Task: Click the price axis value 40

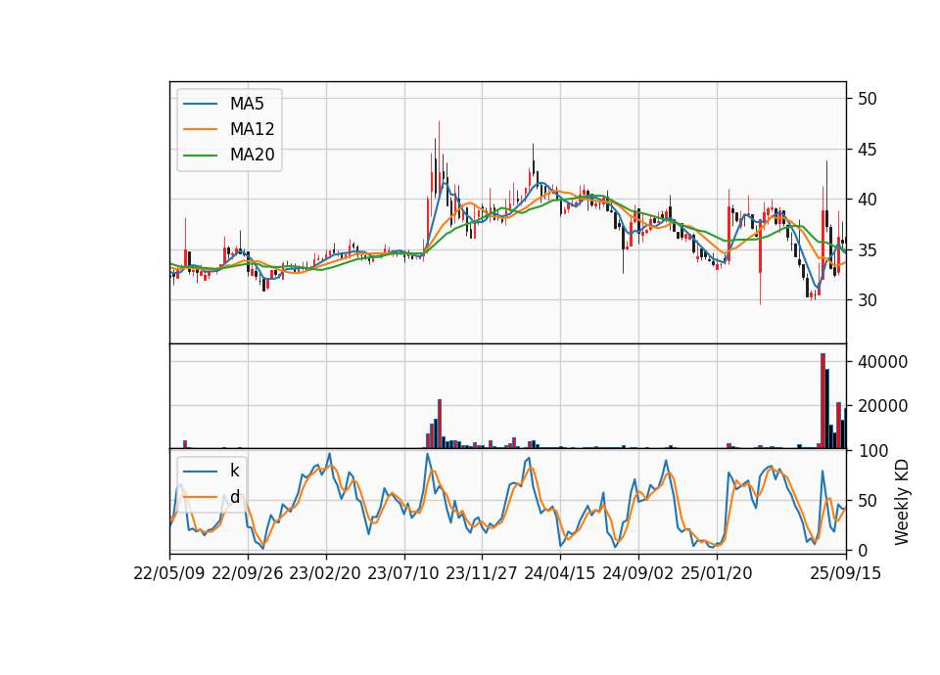Action: tap(867, 200)
